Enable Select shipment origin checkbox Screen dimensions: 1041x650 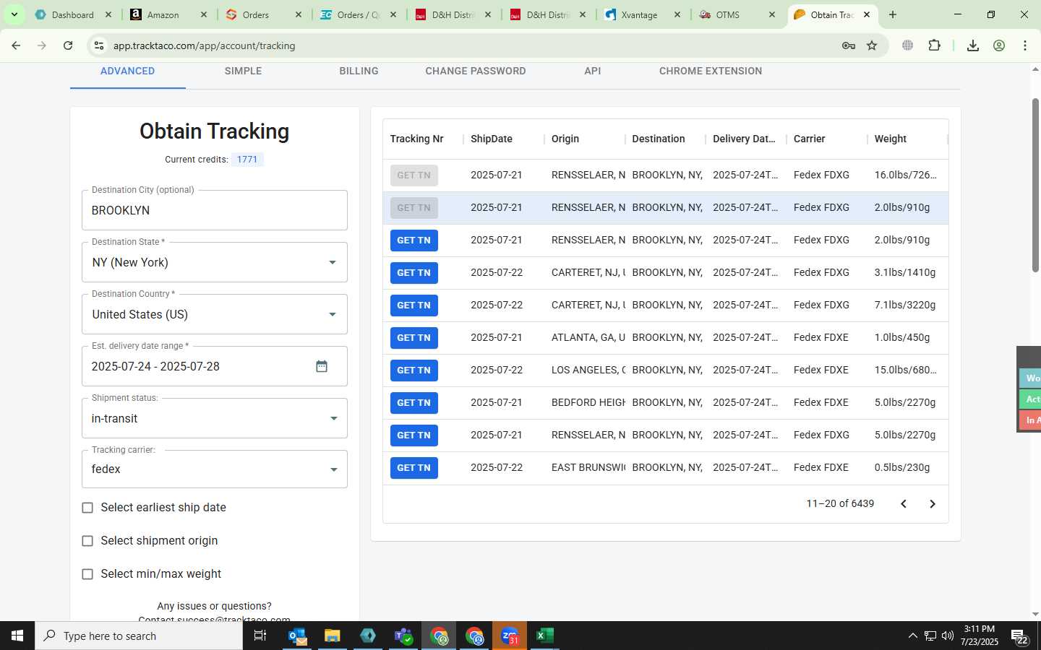[87, 541]
